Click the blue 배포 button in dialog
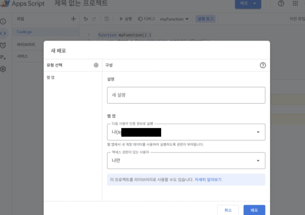 coord(254,210)
